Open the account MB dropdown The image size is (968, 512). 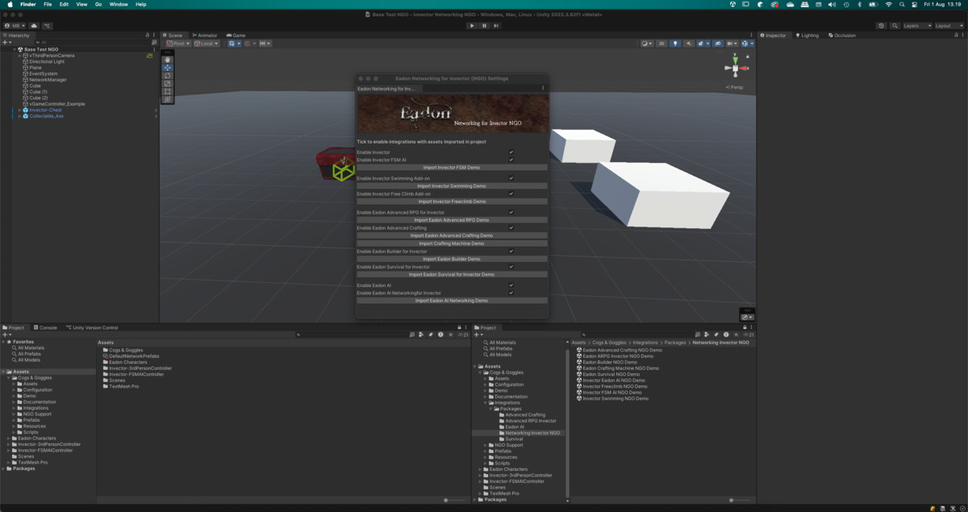[x=15, y=26]
